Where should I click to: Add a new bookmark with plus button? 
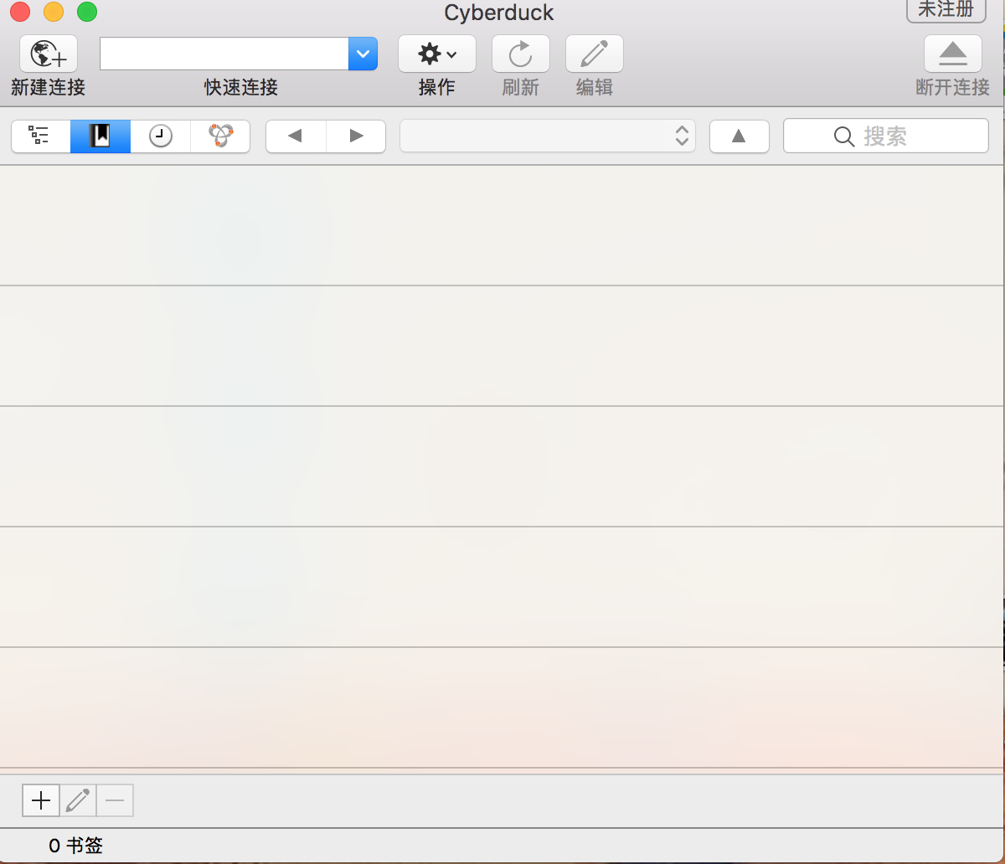(41, 801)
